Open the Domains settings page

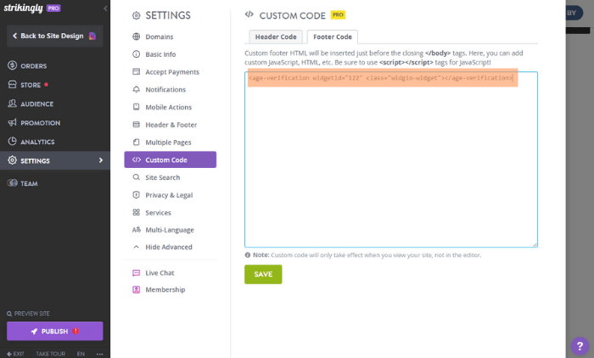pyautogui.click(x=160, y=36)
